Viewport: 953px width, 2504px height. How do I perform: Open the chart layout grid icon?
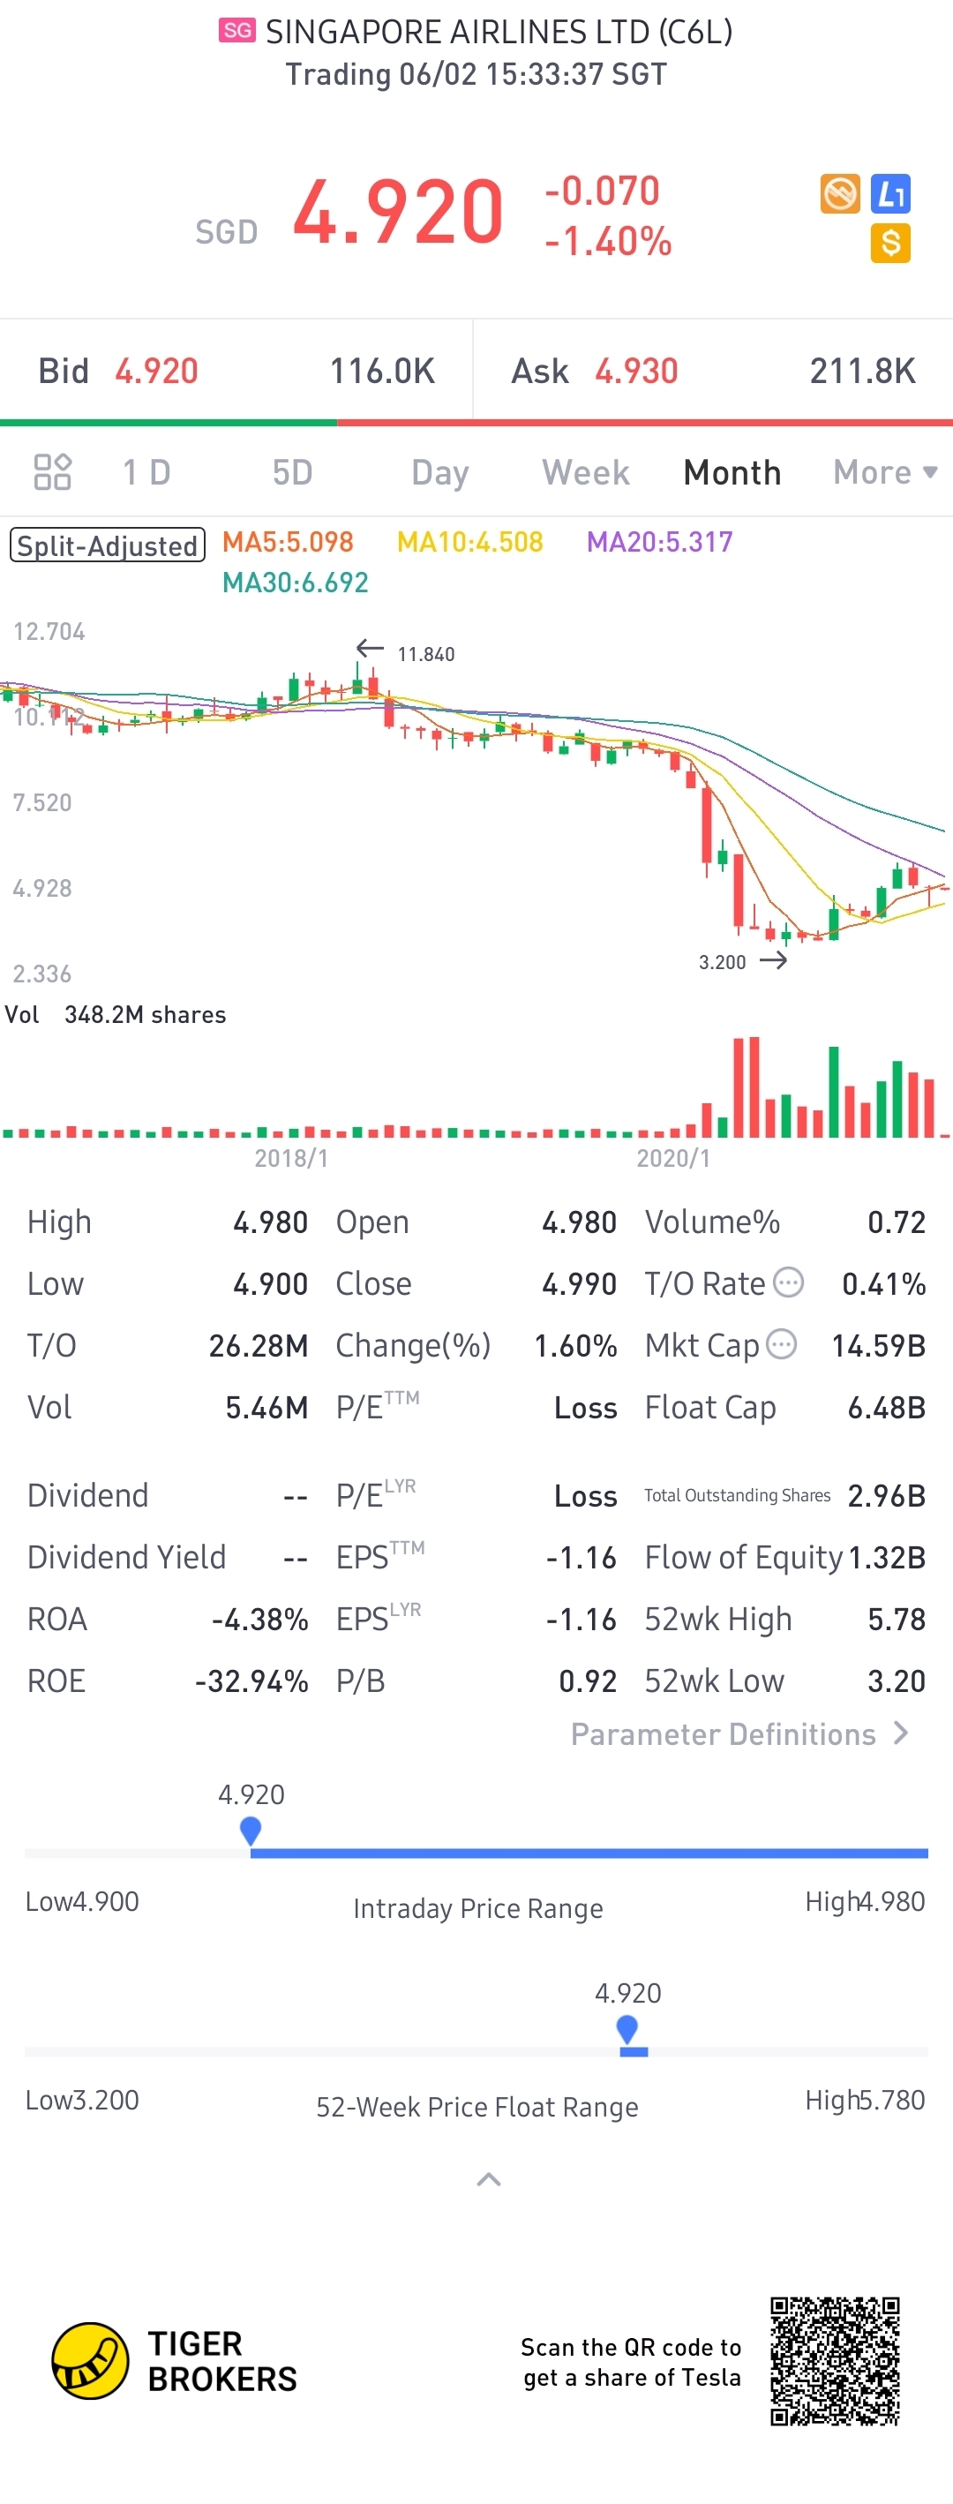click(x=52, y=472)
